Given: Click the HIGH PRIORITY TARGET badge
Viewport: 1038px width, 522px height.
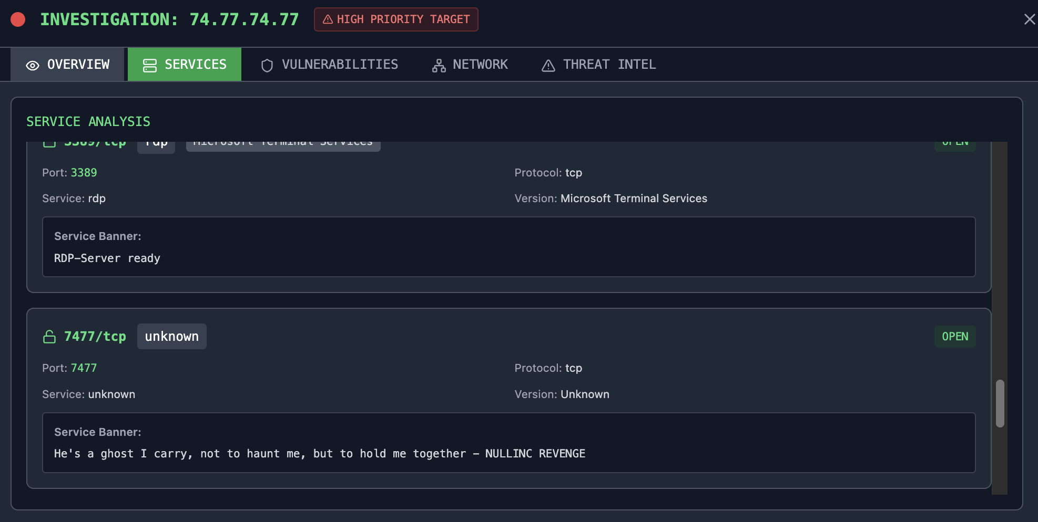Looking at the screenshot, I should (396, 19).
